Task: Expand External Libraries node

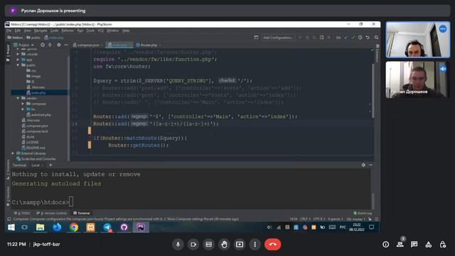Action: 13,154
